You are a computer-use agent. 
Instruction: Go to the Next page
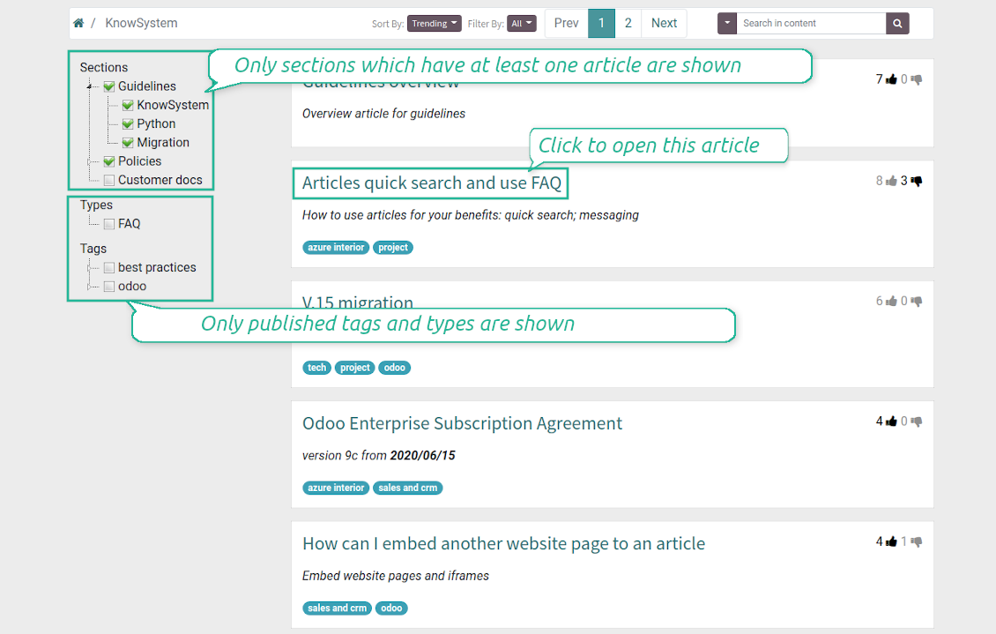[664, 24]
